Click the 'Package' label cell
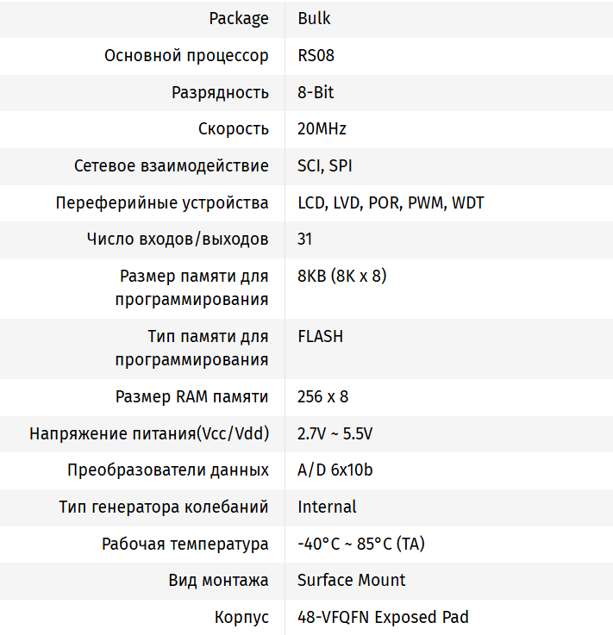613x635 pixels. [239, 18]
